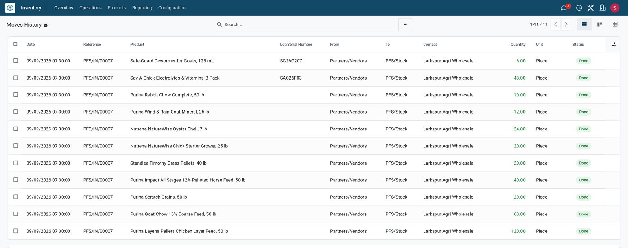The image size is (628, 248).
Task: Sort by the Unit column header
Action: click(540, 45)
